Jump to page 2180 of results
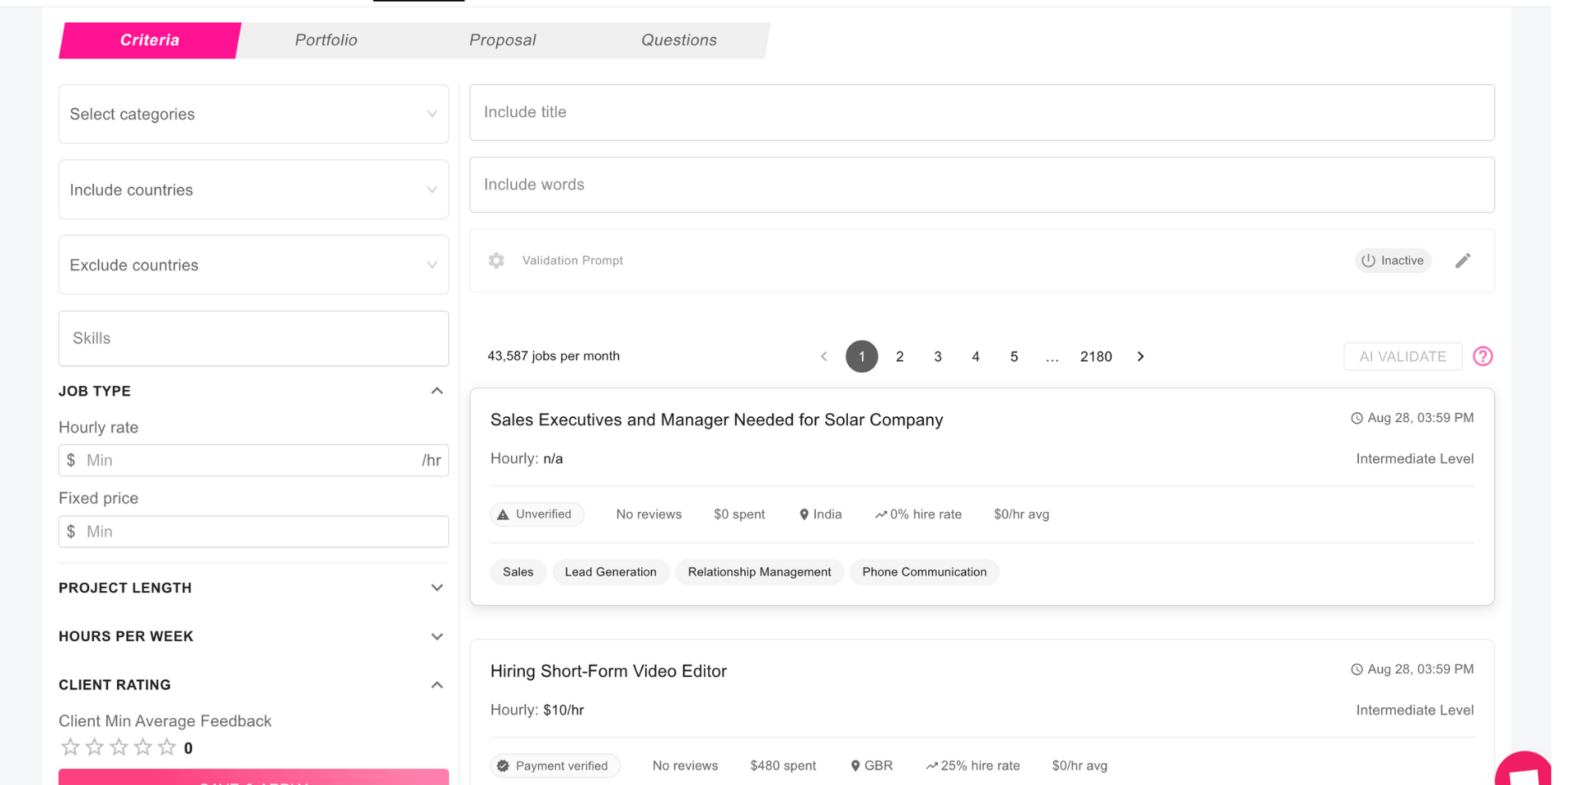1570x785 pixels. coord(1096,356)
